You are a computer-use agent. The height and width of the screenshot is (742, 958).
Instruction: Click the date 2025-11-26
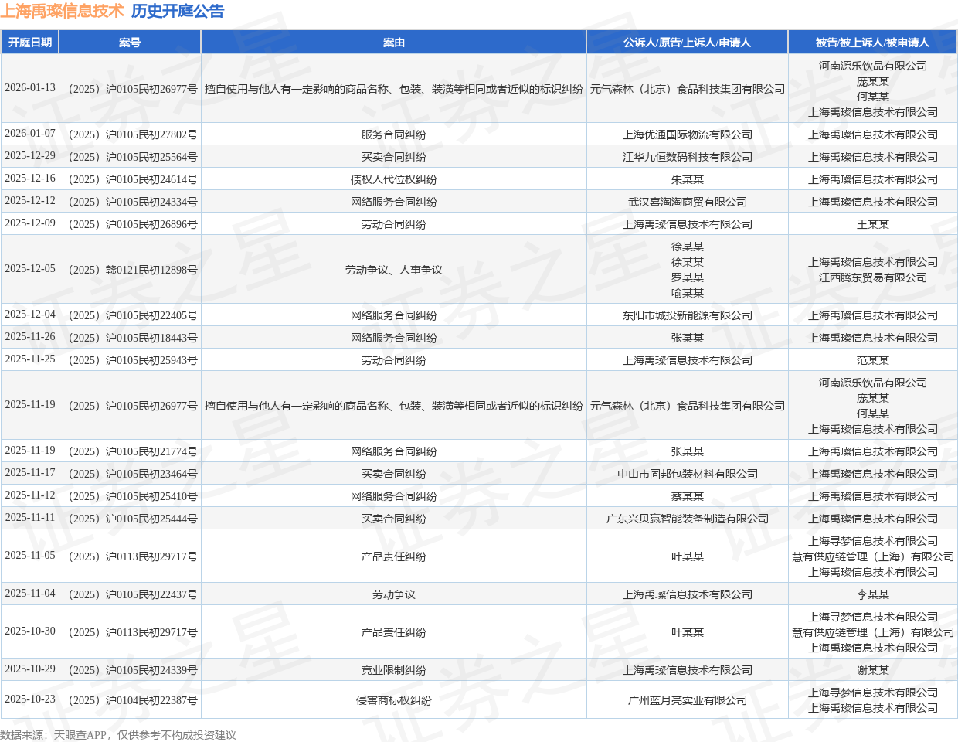pyautogui.click(x=30, y=337)
